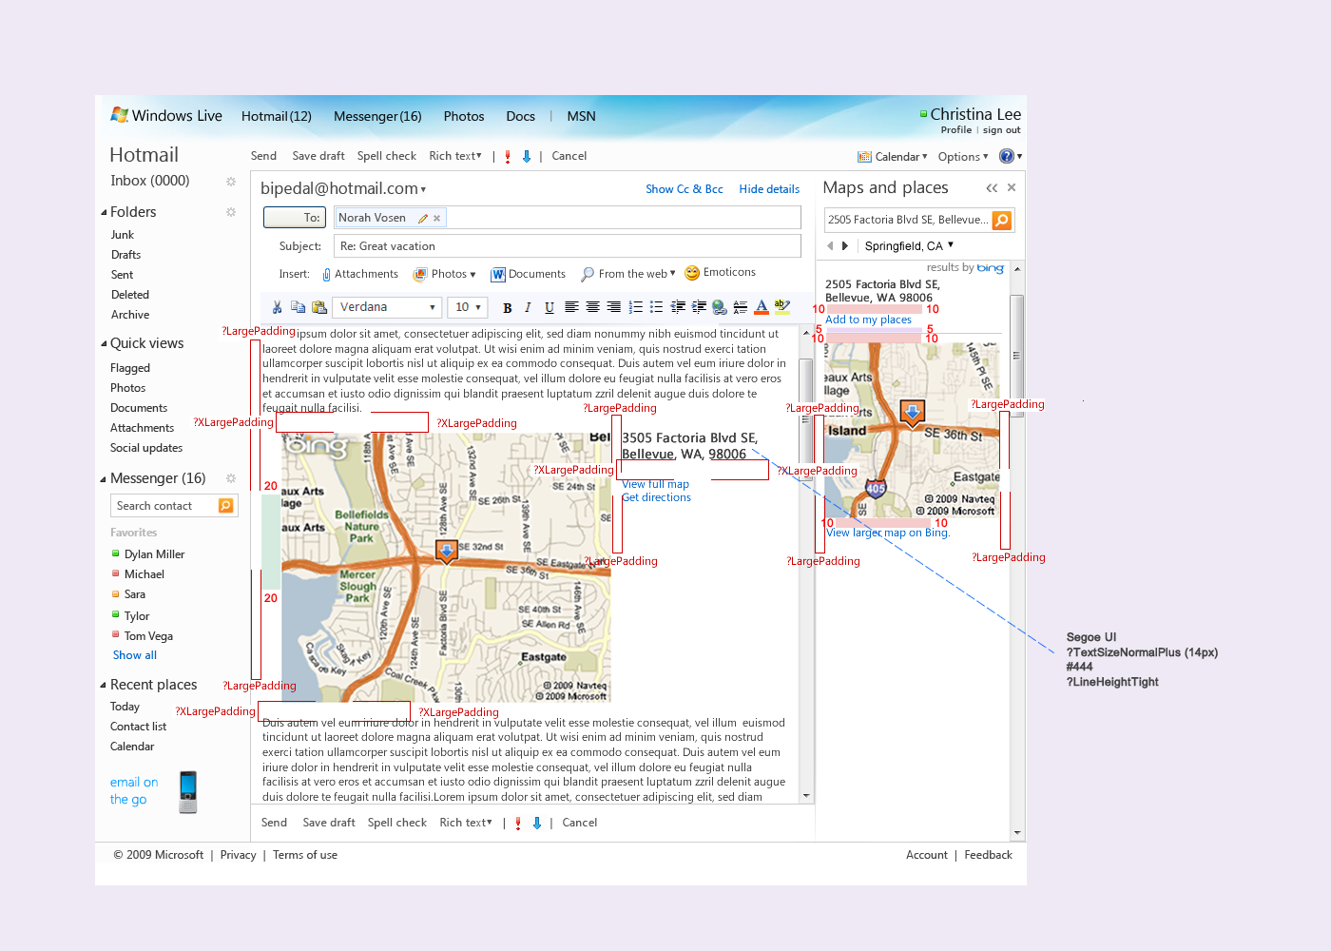This screenshot has width=1331, height=951.
Task: Click the Hide details link
Action: (x=769, y=189)
